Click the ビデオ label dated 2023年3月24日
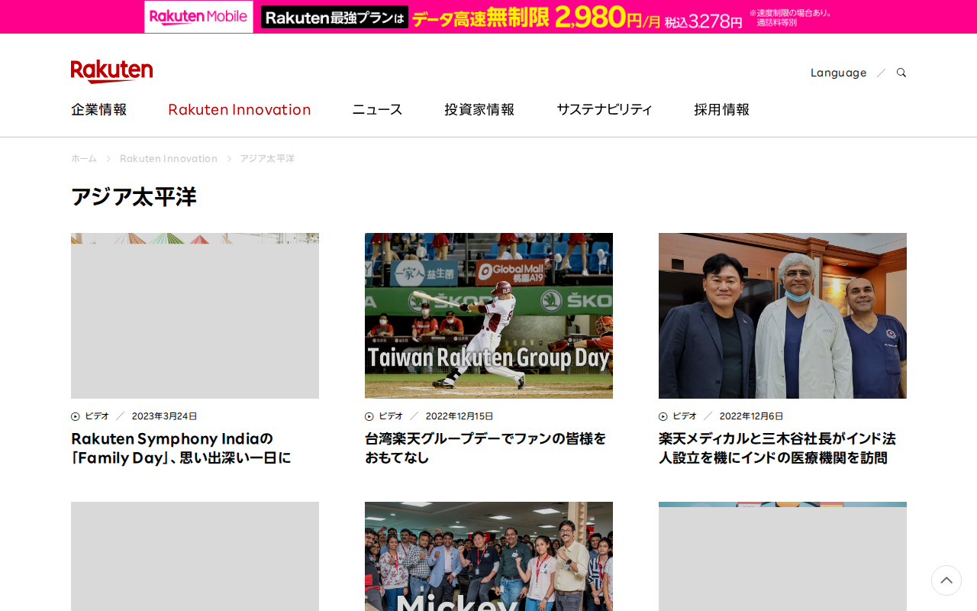 tap(97, 416)
